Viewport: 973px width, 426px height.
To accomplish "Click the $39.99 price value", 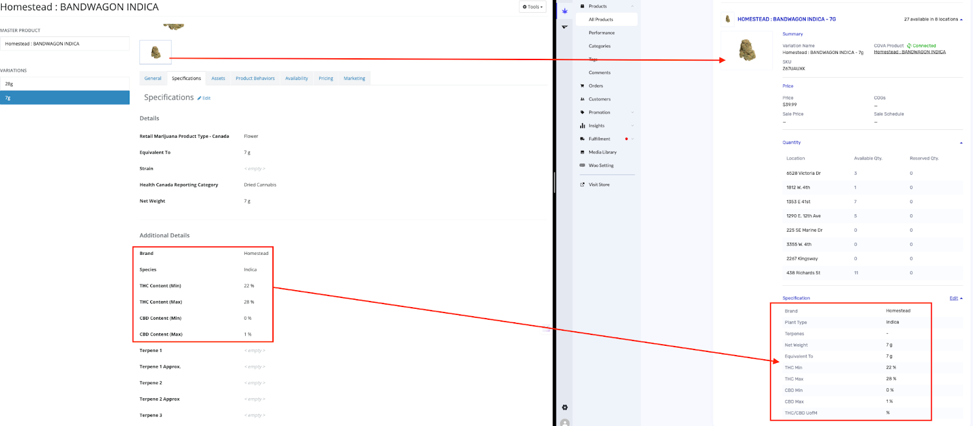I will click(789, 104).
